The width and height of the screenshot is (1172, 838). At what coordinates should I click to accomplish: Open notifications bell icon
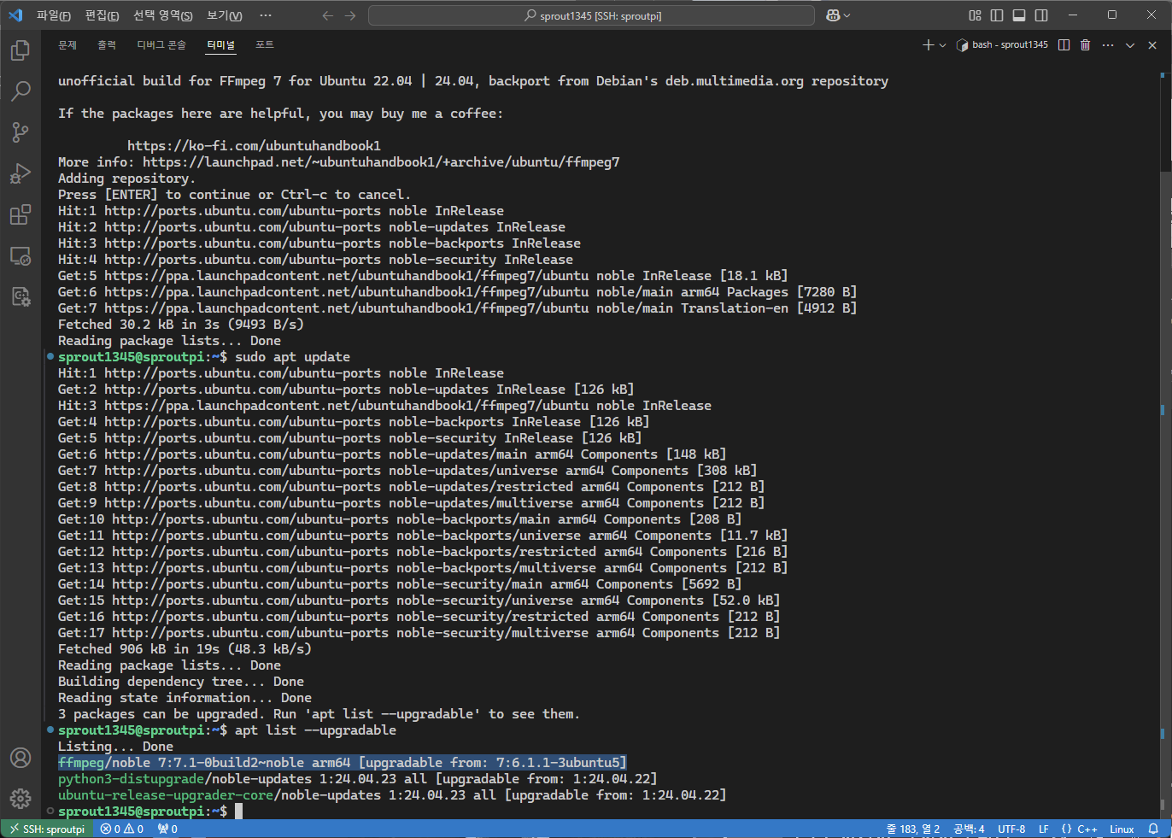point(1153,829)
